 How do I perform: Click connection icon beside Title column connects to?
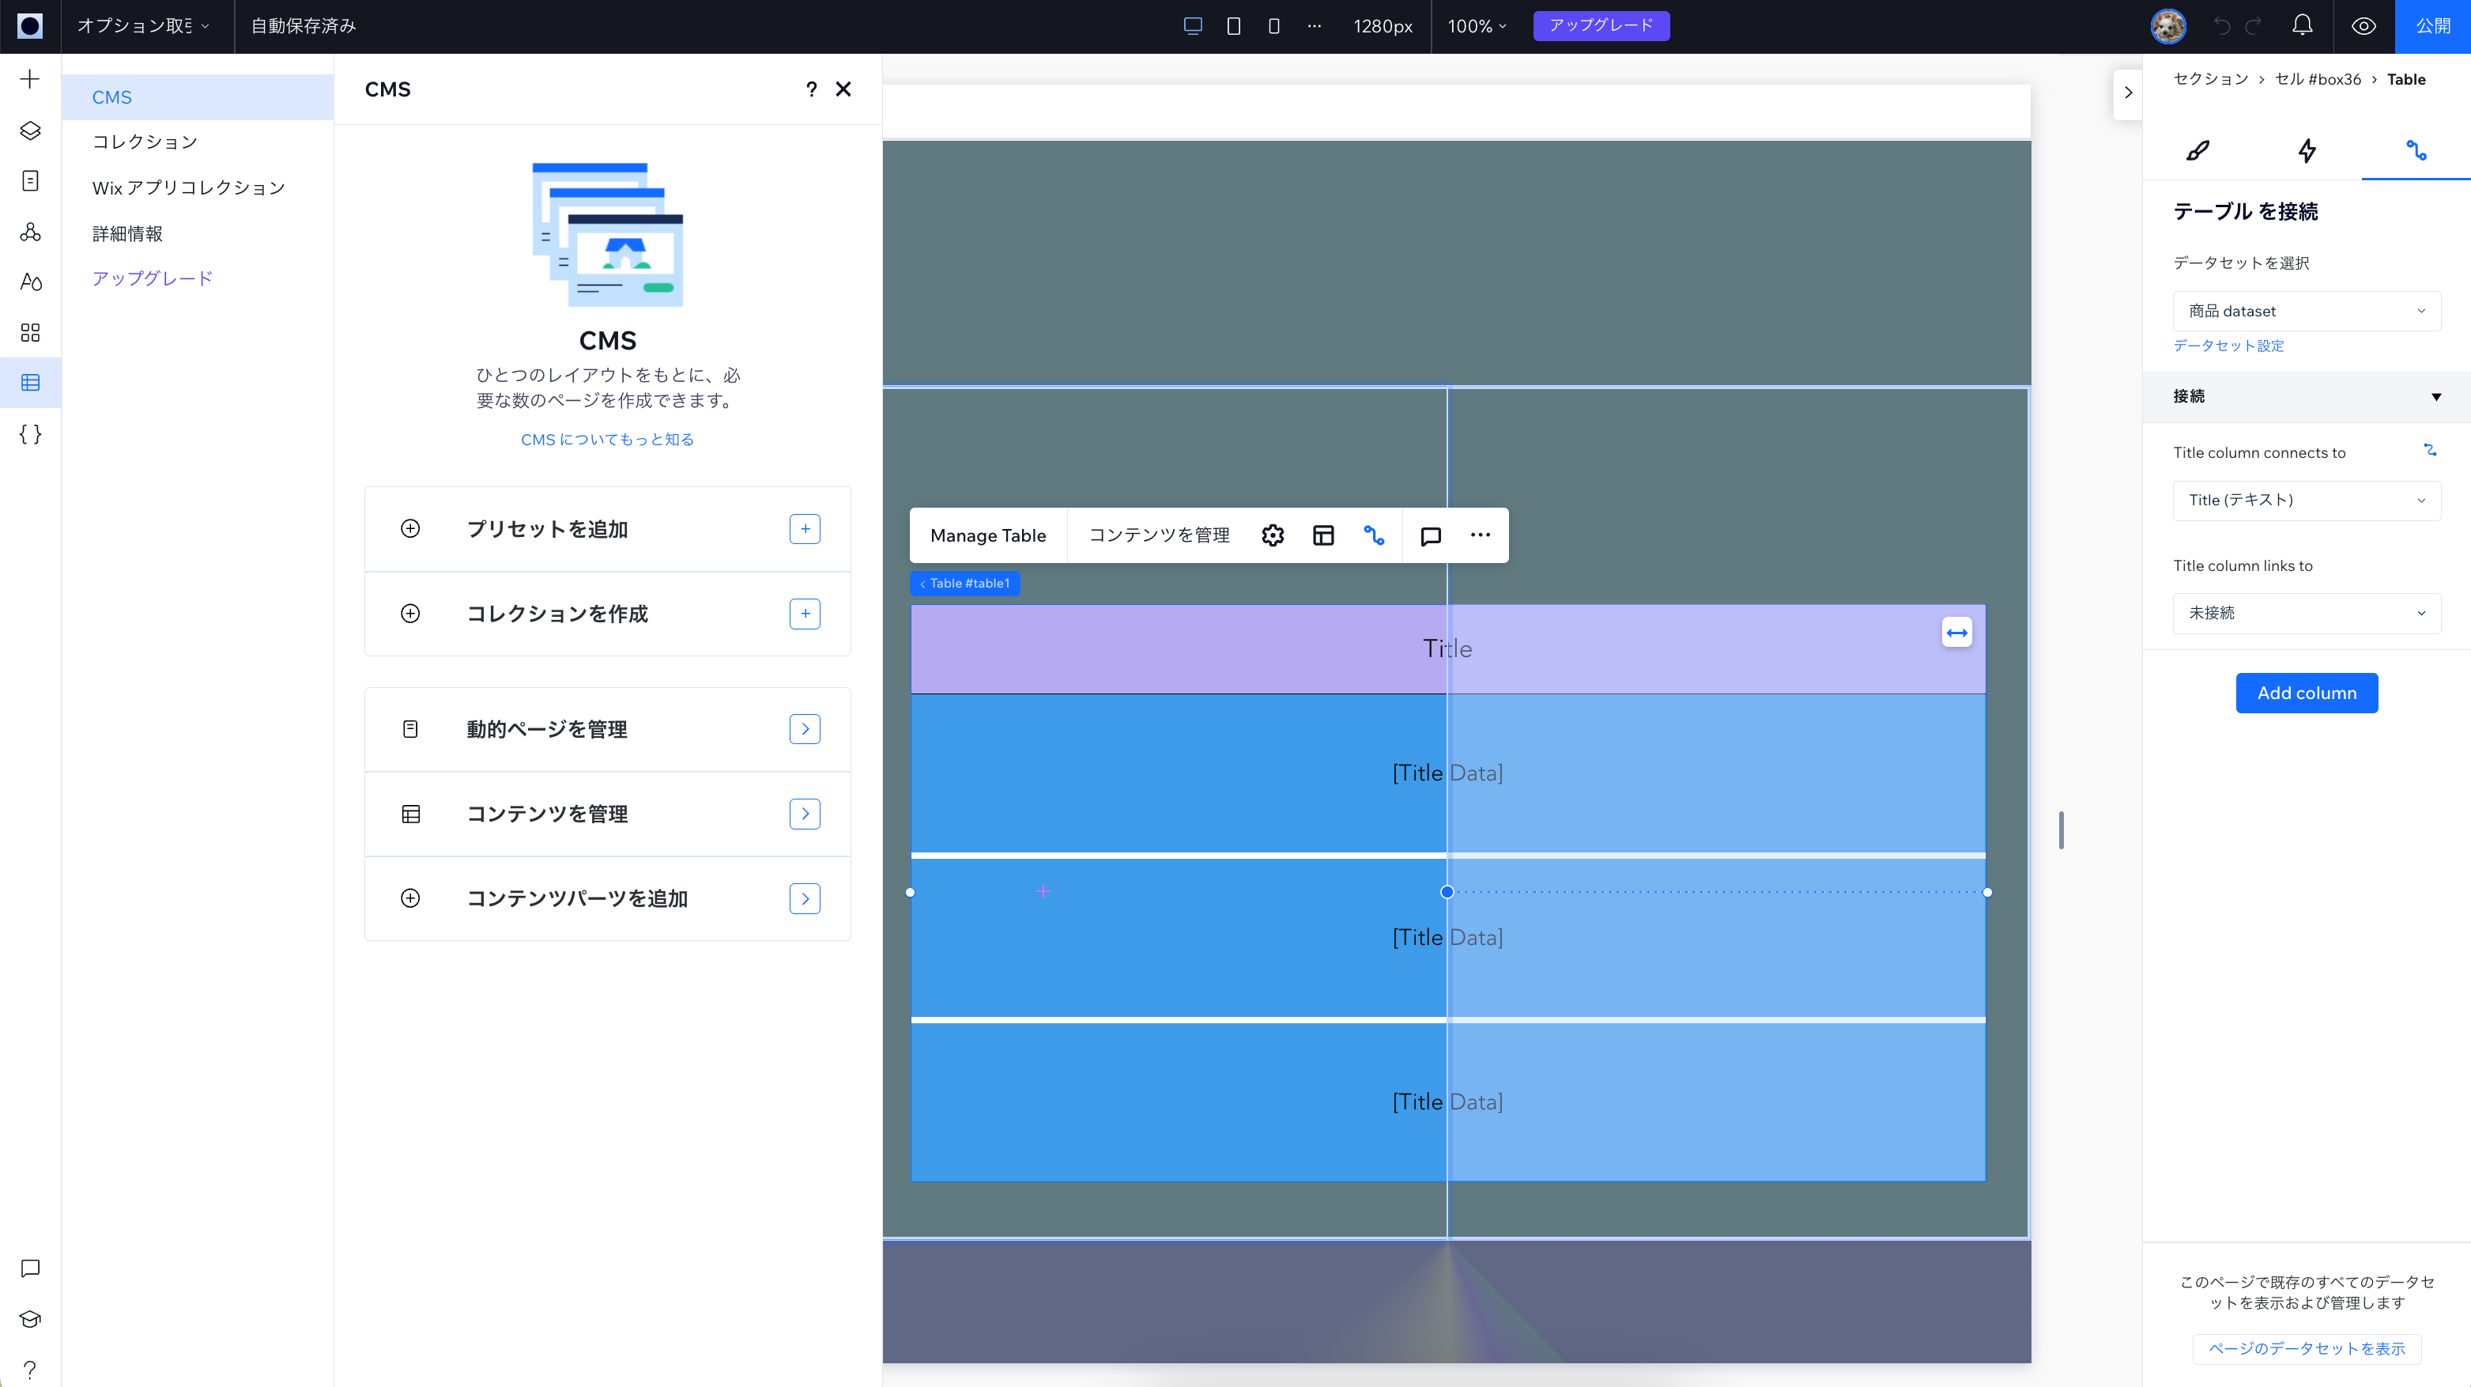(x=2430, y=450)
